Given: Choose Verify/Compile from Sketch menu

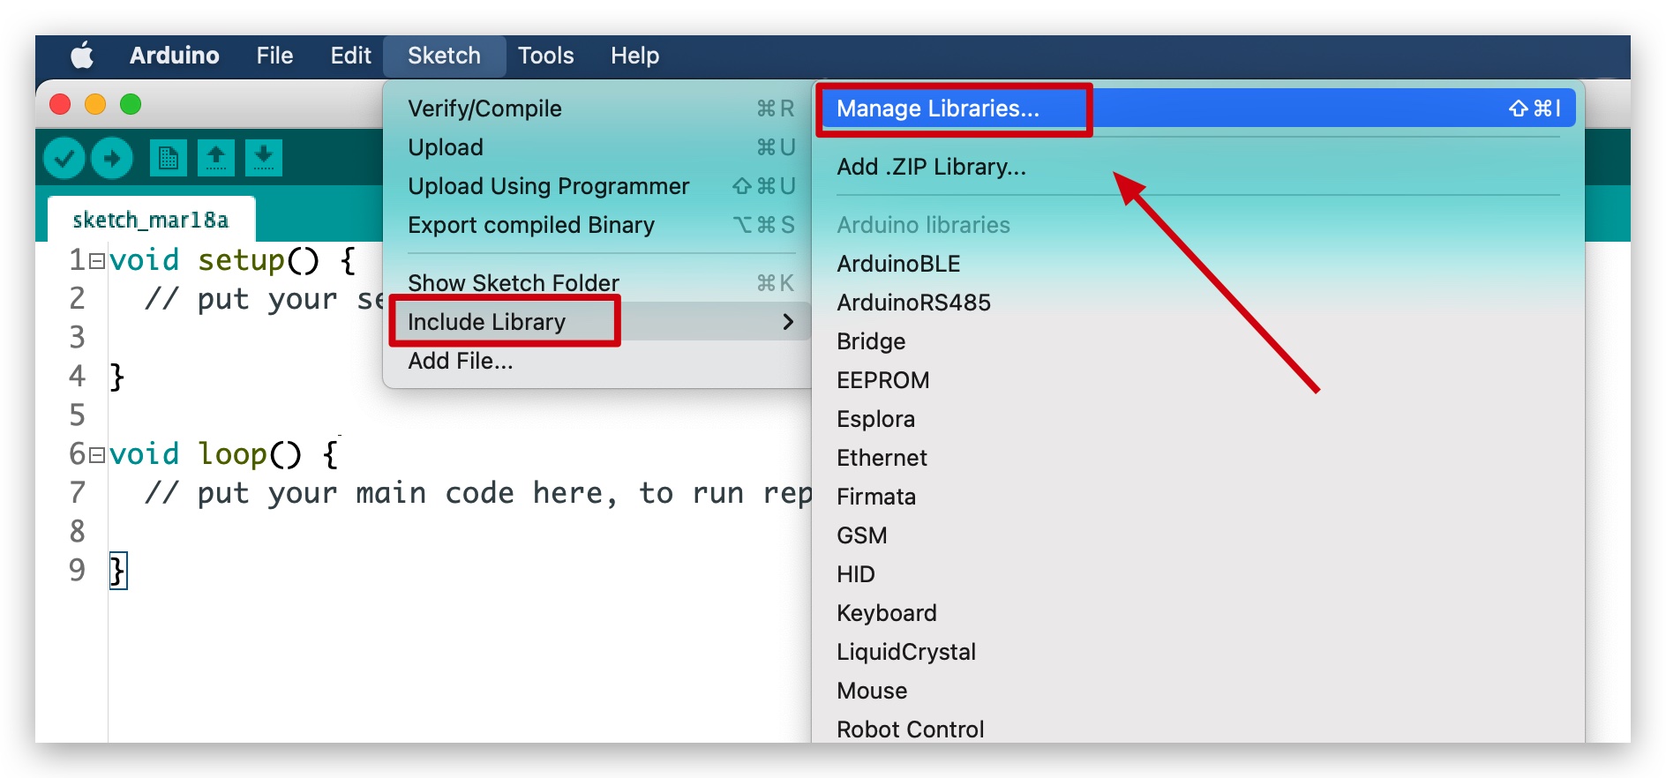Looking at the screenshot, I should coord(598,108).
